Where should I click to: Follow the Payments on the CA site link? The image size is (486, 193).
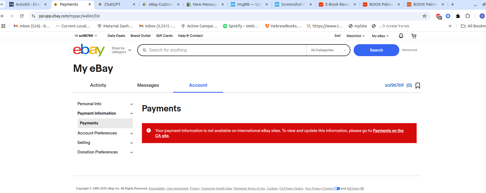pyautogui.click(x=388, y=131)
